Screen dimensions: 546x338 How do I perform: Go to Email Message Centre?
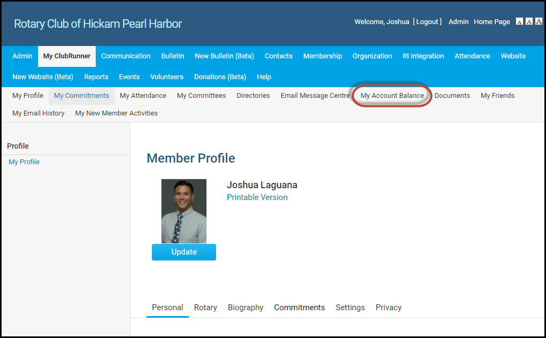(315, 96)
